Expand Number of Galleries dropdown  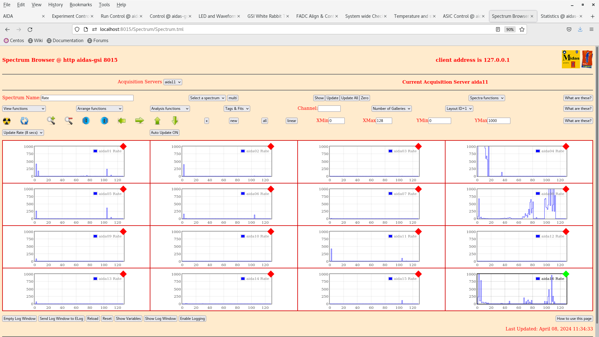tap(391, 108)
